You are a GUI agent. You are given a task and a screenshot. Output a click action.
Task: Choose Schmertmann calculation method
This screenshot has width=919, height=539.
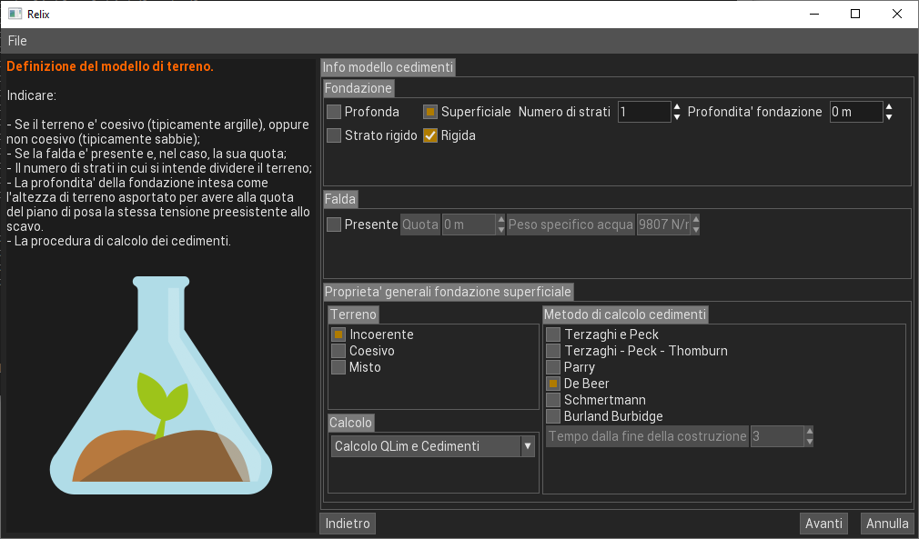[553, 400]
